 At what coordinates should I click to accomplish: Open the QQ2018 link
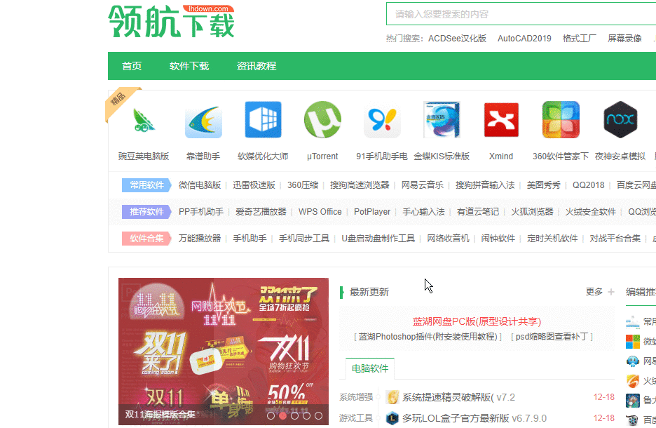coord(589,185)
